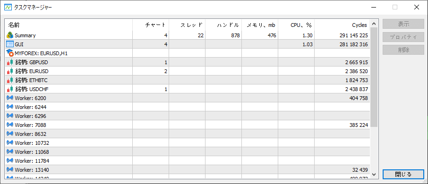Click the Worker 13140 icon
The width and height of the screenshot is (428, 184).
[10, 169]
